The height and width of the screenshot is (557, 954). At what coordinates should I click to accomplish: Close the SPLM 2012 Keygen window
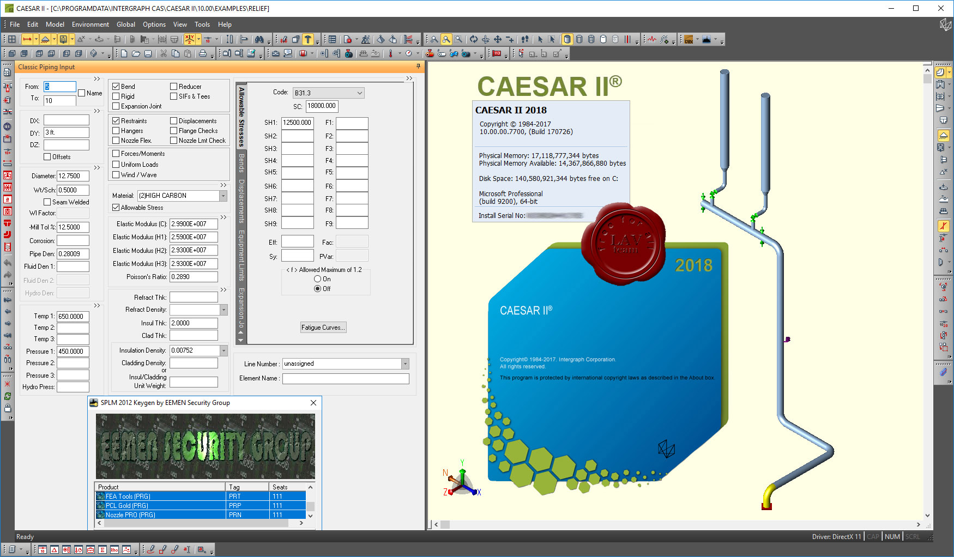[x=313, y=403]
